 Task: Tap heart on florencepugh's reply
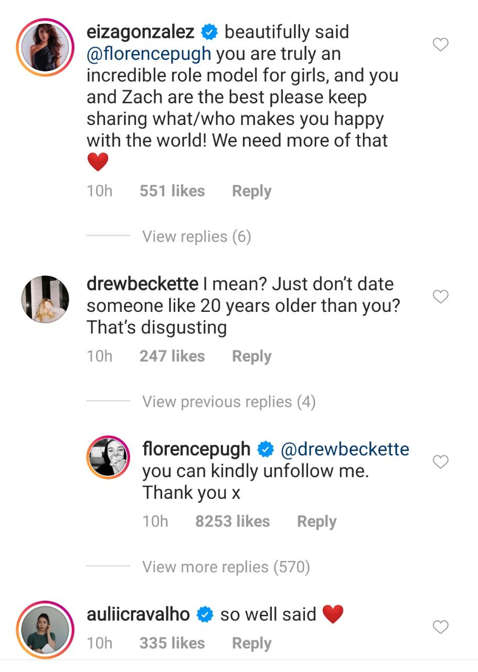(441, 462)
